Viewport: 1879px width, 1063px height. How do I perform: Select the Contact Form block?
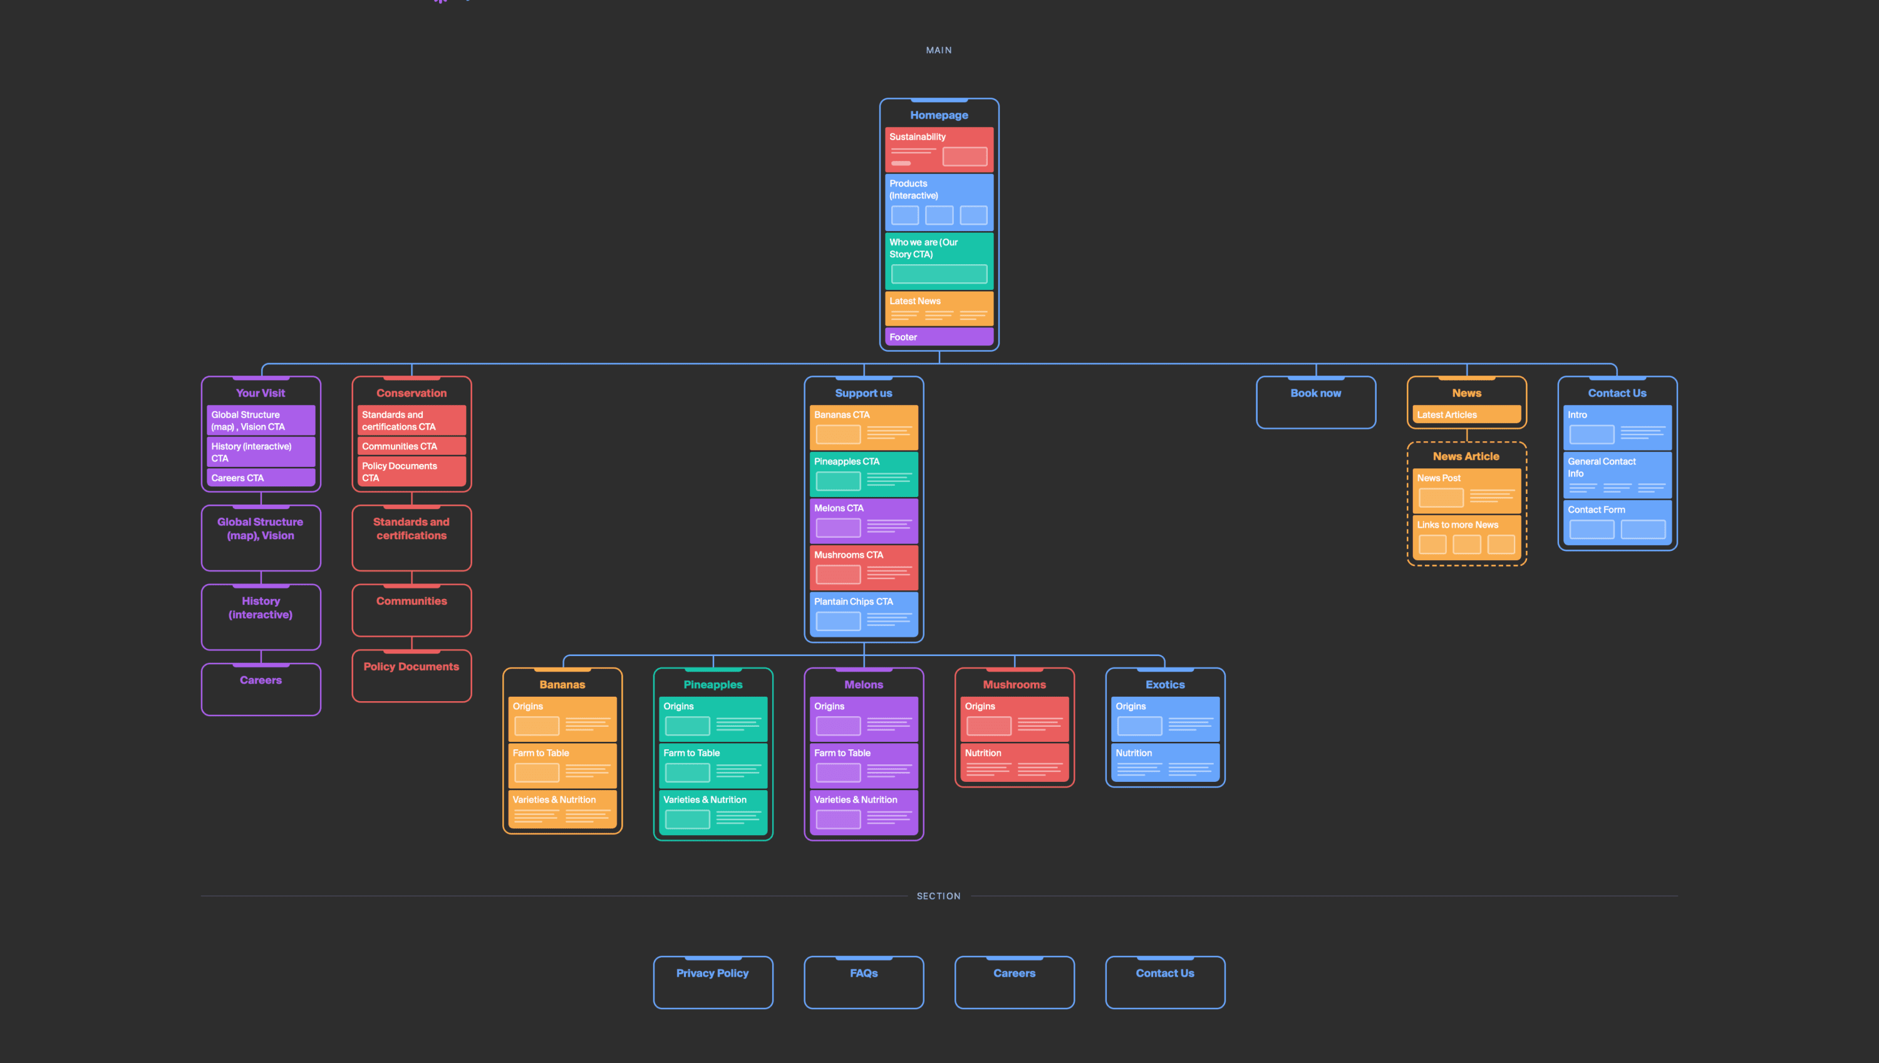tap(1616, 521)
